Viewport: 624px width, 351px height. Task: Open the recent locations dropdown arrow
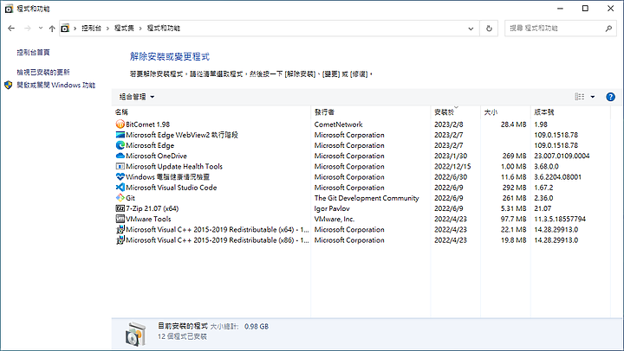point(41,29)
